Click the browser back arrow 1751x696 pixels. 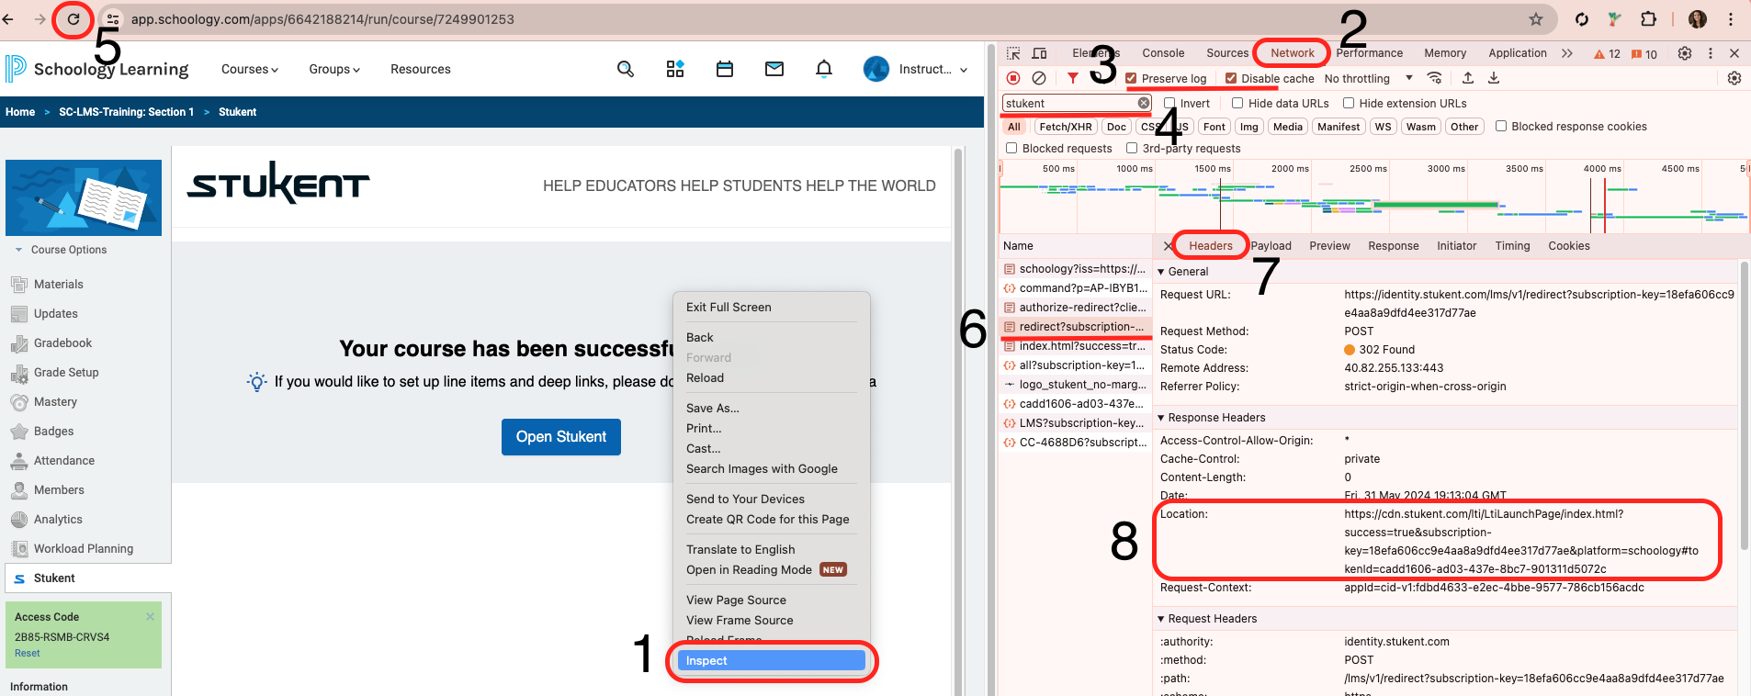(x=8, y=19)
